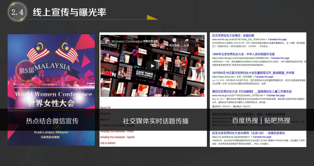Screen dimensions: 314x166
Task: Click 'MALAYSIA' banner text on poster
Action: 52,67
